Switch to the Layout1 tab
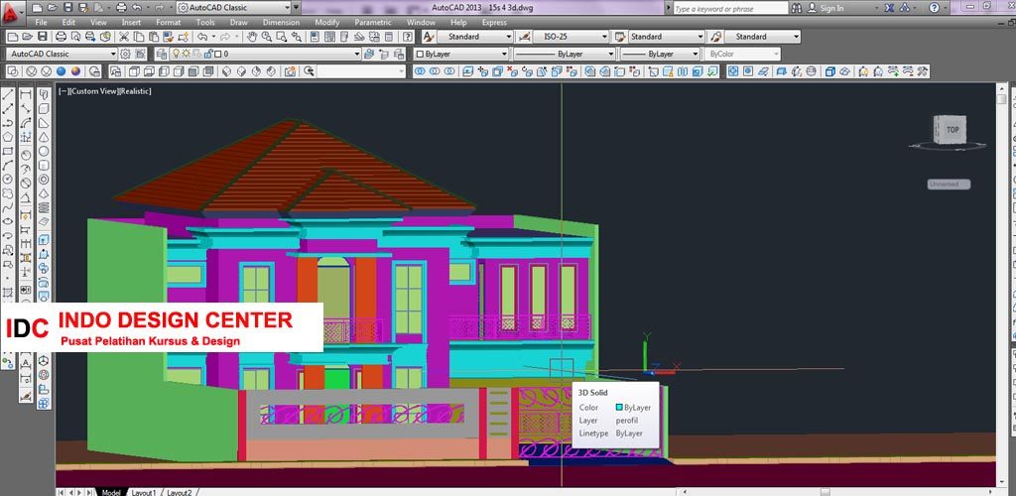The width and height of the screenshot is (1016, 496). (143, 492)
